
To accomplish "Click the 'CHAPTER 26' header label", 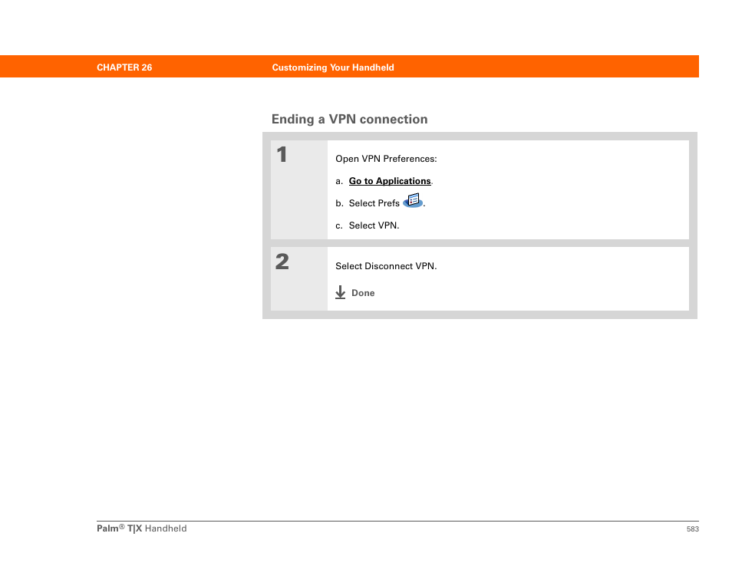I will click(x=124, y=67).
